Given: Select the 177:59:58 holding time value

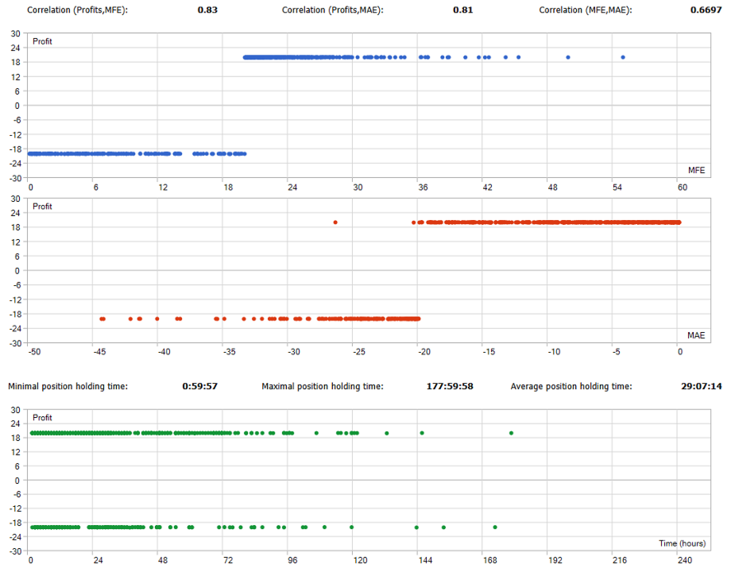Looking at the screenshot, I should pos(450,386).
